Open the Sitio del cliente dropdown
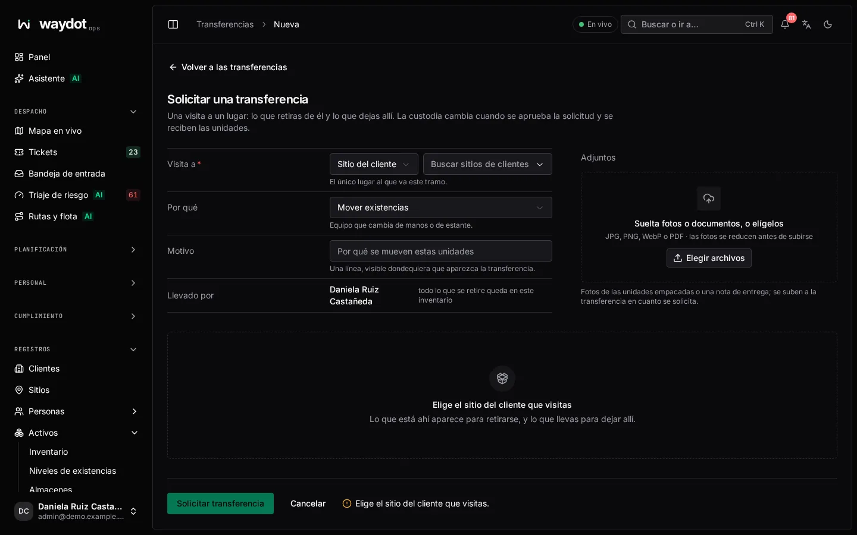 coord(374,164)
